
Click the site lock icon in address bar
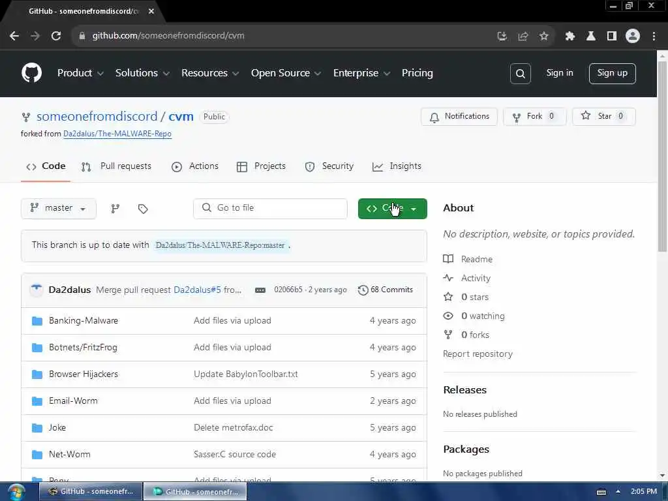tap(82, 36)
